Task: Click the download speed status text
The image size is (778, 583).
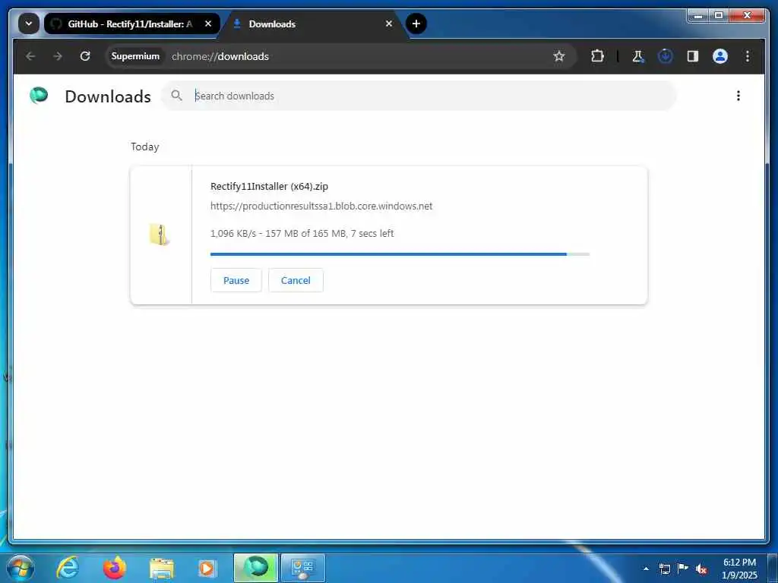Action: 302,234
